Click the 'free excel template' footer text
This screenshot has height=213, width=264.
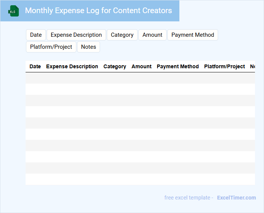coord(188,198)
